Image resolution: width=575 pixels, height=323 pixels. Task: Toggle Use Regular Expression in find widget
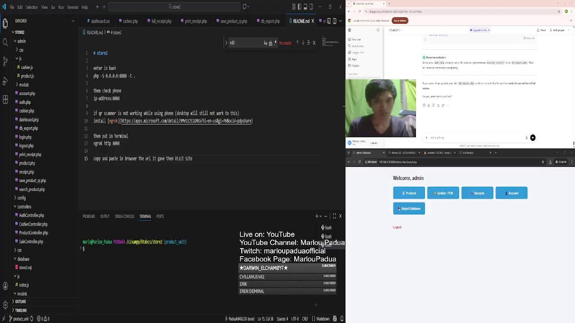pos(275,43)
